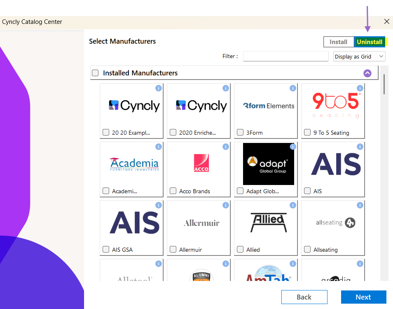Image resolution: width=393 pixels, height=309 pixels.
Task: Open info icon on Allsteel card
Action: point(159,264)
